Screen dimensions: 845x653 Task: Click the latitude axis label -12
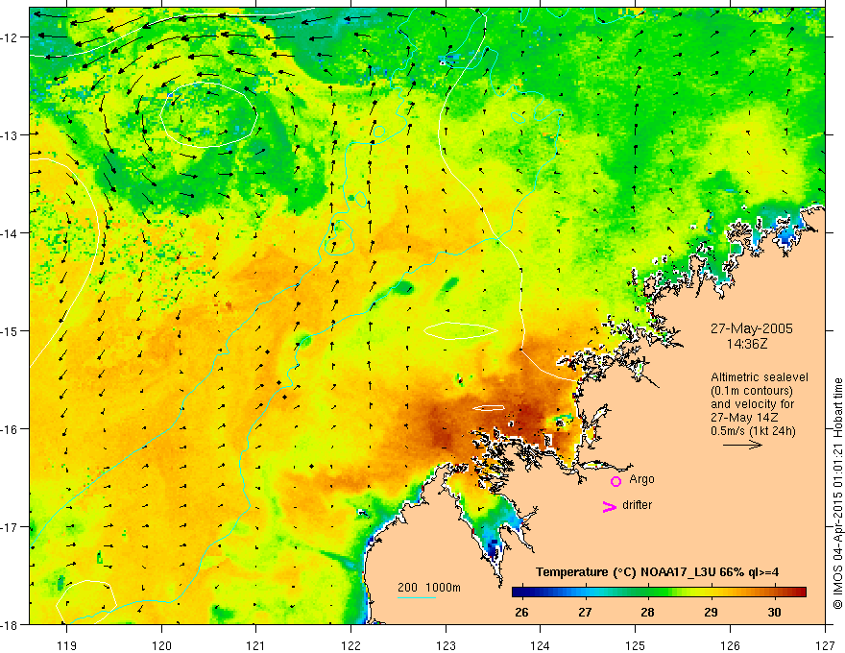[11, 37]
